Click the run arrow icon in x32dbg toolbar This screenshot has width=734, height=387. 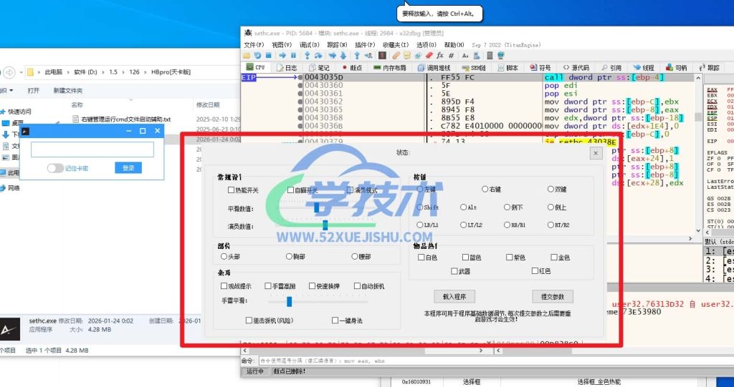coord(282,55)
